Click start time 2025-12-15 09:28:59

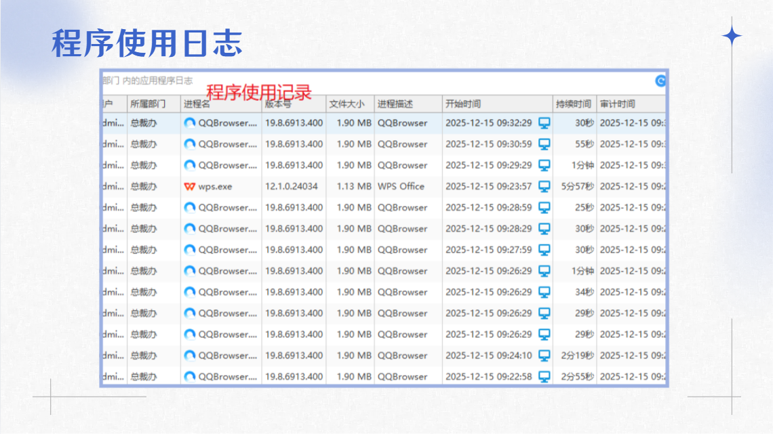488,208
